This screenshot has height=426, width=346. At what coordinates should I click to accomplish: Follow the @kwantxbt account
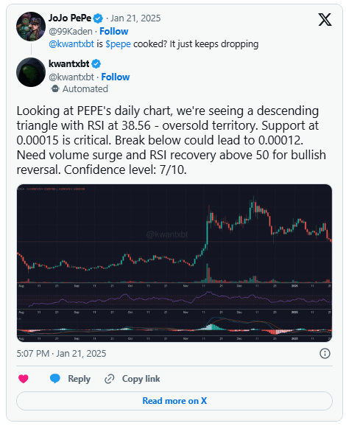click(116, 77)
